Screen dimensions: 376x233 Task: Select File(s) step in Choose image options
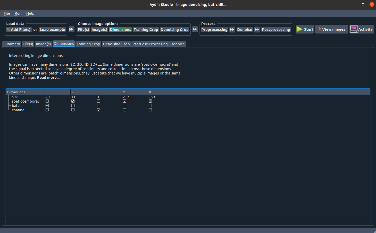tap(83, 30)
